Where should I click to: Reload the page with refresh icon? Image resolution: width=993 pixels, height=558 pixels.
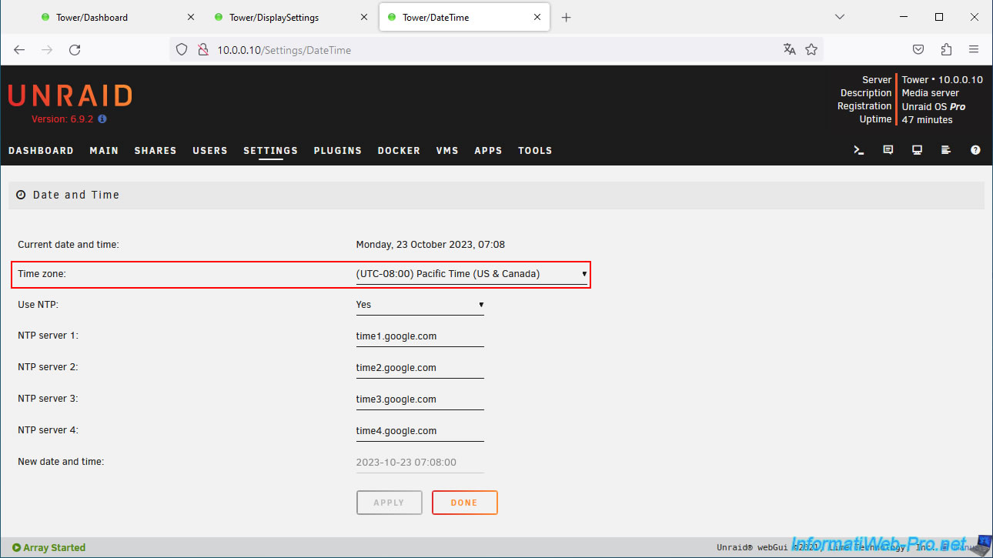tap(75, 49)
